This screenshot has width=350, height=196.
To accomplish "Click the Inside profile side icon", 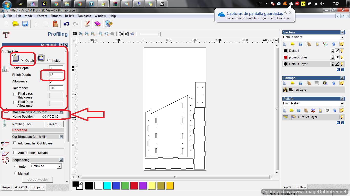I will [41, 58].
